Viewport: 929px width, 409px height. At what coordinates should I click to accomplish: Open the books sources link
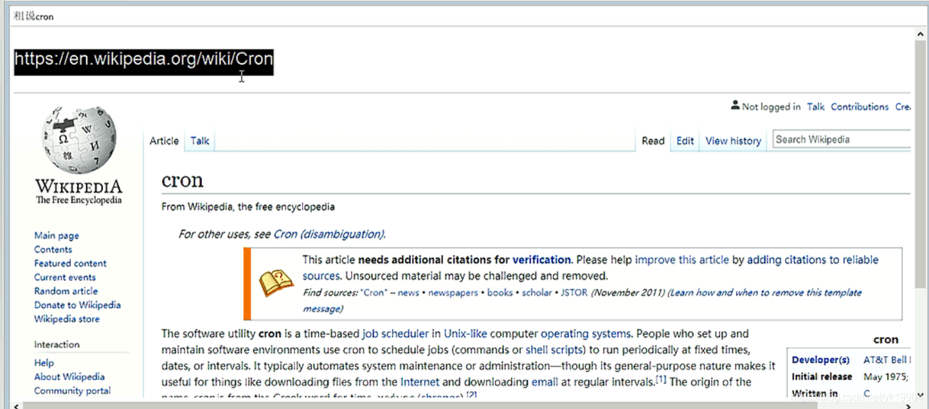coord(500,293)
